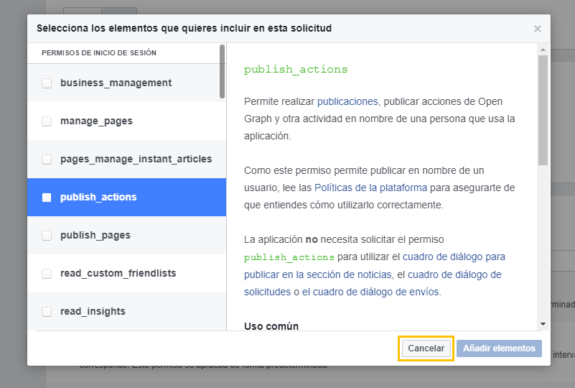Tick the manage_pages permission checkbox
This screenshot has width=575, height=388.
click(47, 121)
